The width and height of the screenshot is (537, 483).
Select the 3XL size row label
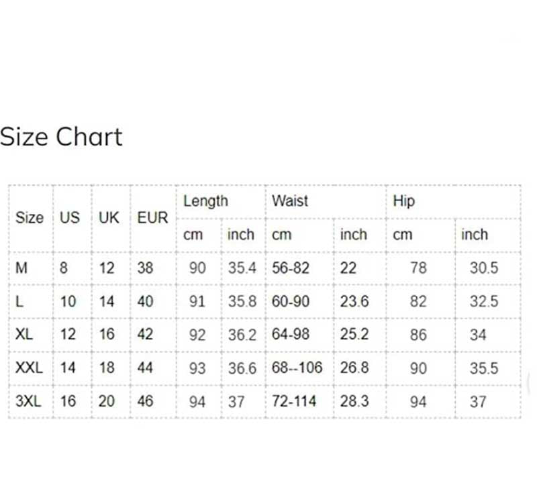[x=28, y=401]
